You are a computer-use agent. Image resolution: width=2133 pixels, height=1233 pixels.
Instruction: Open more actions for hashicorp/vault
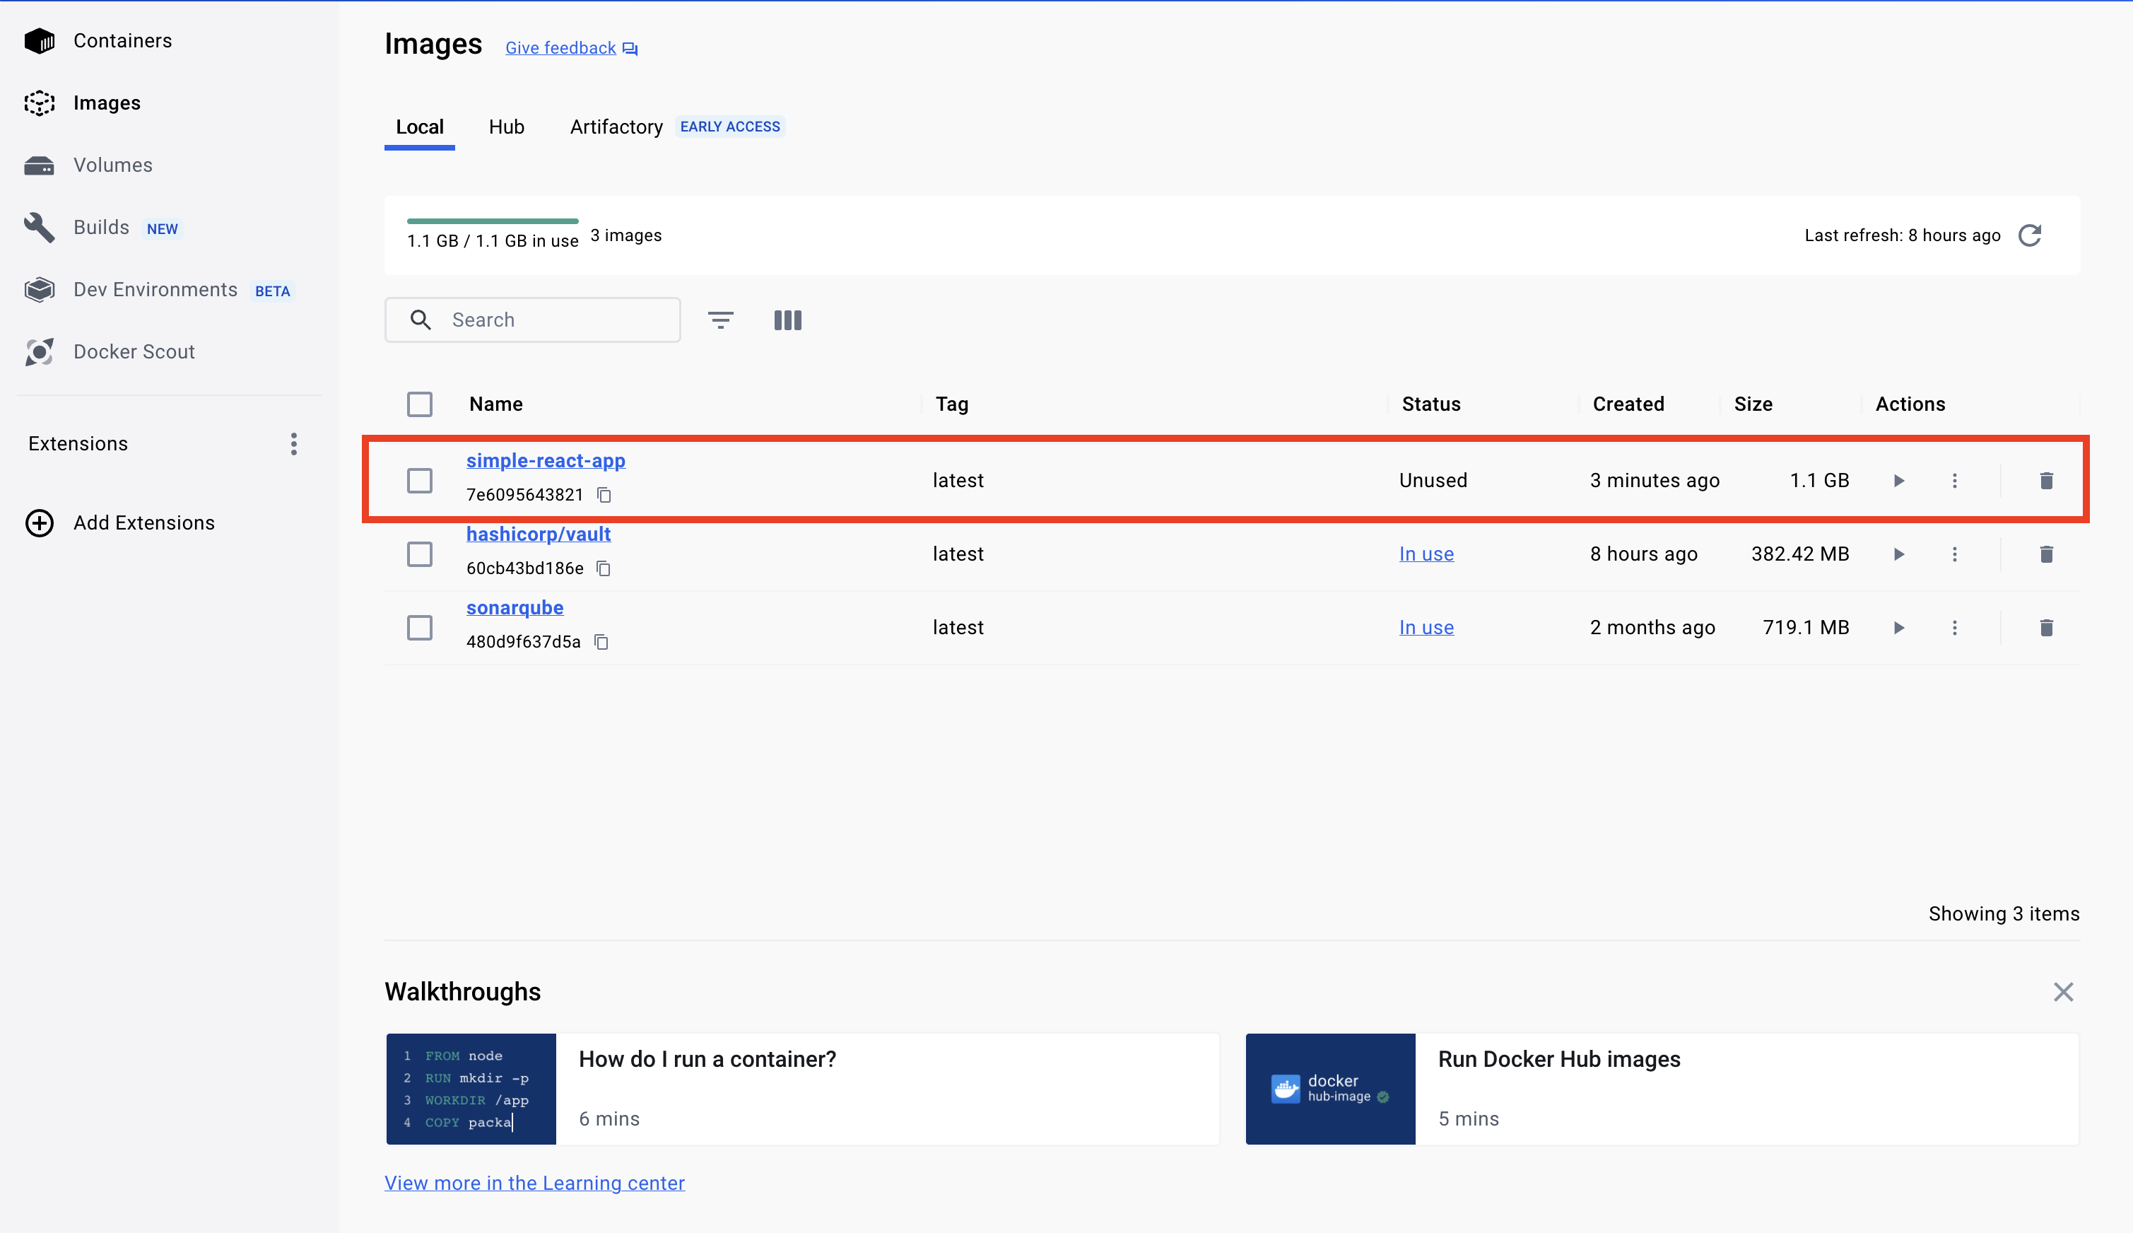point(1954,555)
